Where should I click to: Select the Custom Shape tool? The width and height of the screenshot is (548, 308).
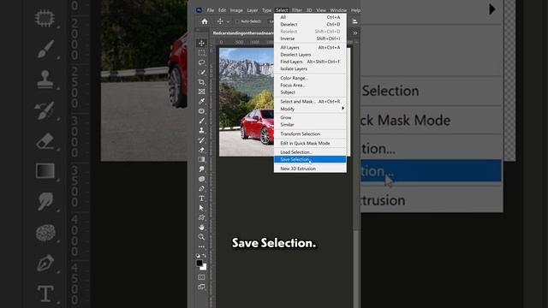[202, 217]
